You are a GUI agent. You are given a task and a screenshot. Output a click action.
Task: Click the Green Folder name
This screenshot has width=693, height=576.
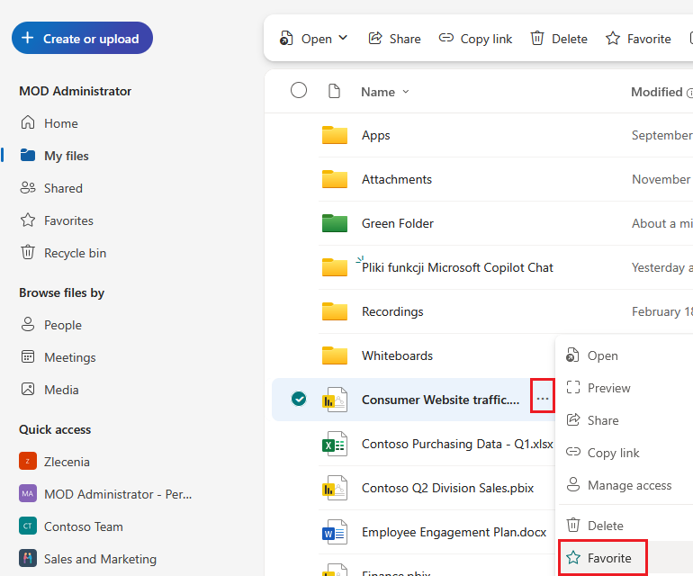click(x=397, y=223)
